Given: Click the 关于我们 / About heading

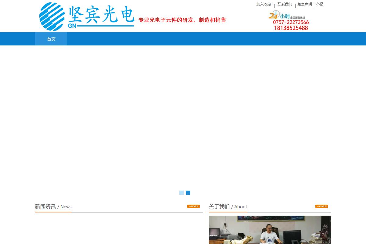Looking at the screenshot, I should tap(228, 207).
